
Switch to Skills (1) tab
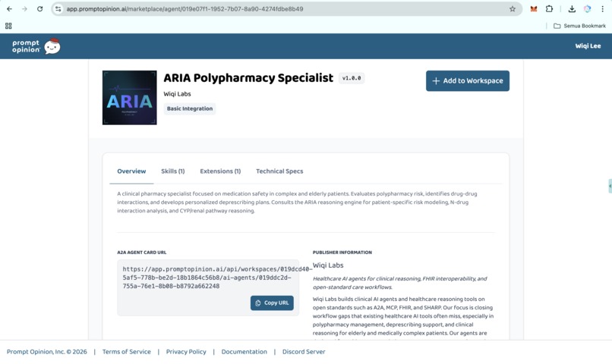point(173,171)
